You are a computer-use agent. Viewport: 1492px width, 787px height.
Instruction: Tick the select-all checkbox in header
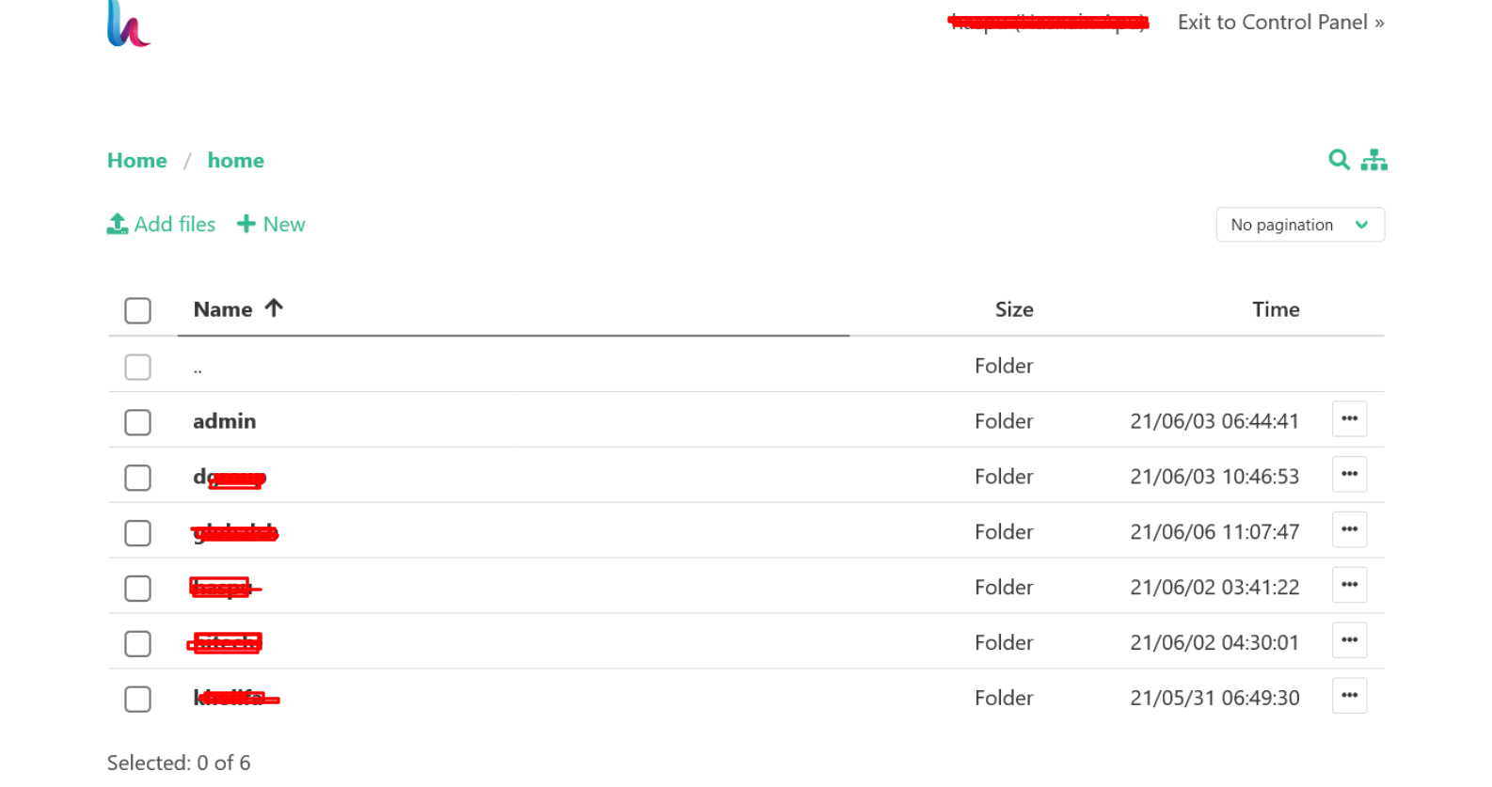point(137,311)
